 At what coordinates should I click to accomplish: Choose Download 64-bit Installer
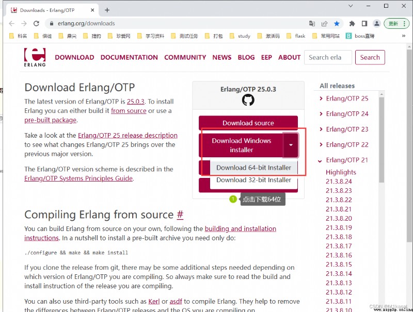(253, 168)
